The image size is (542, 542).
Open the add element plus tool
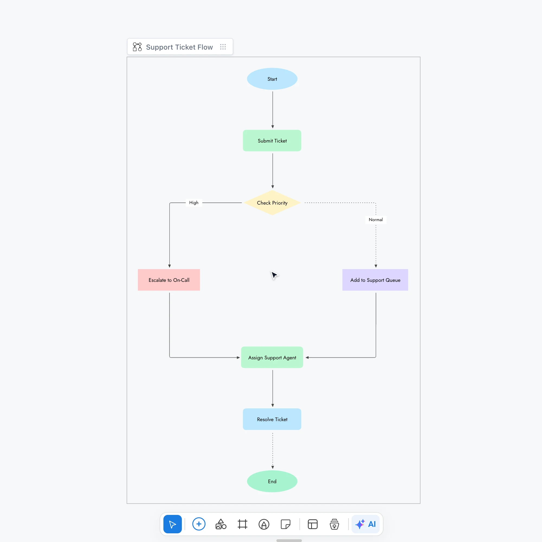199,524
